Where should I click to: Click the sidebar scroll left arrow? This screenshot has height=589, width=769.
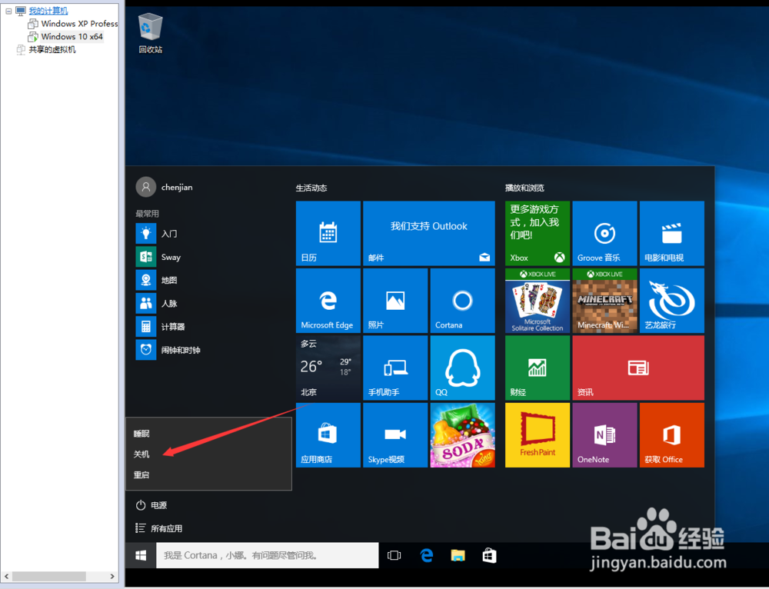pyautogui.click(x=6, y=576)
